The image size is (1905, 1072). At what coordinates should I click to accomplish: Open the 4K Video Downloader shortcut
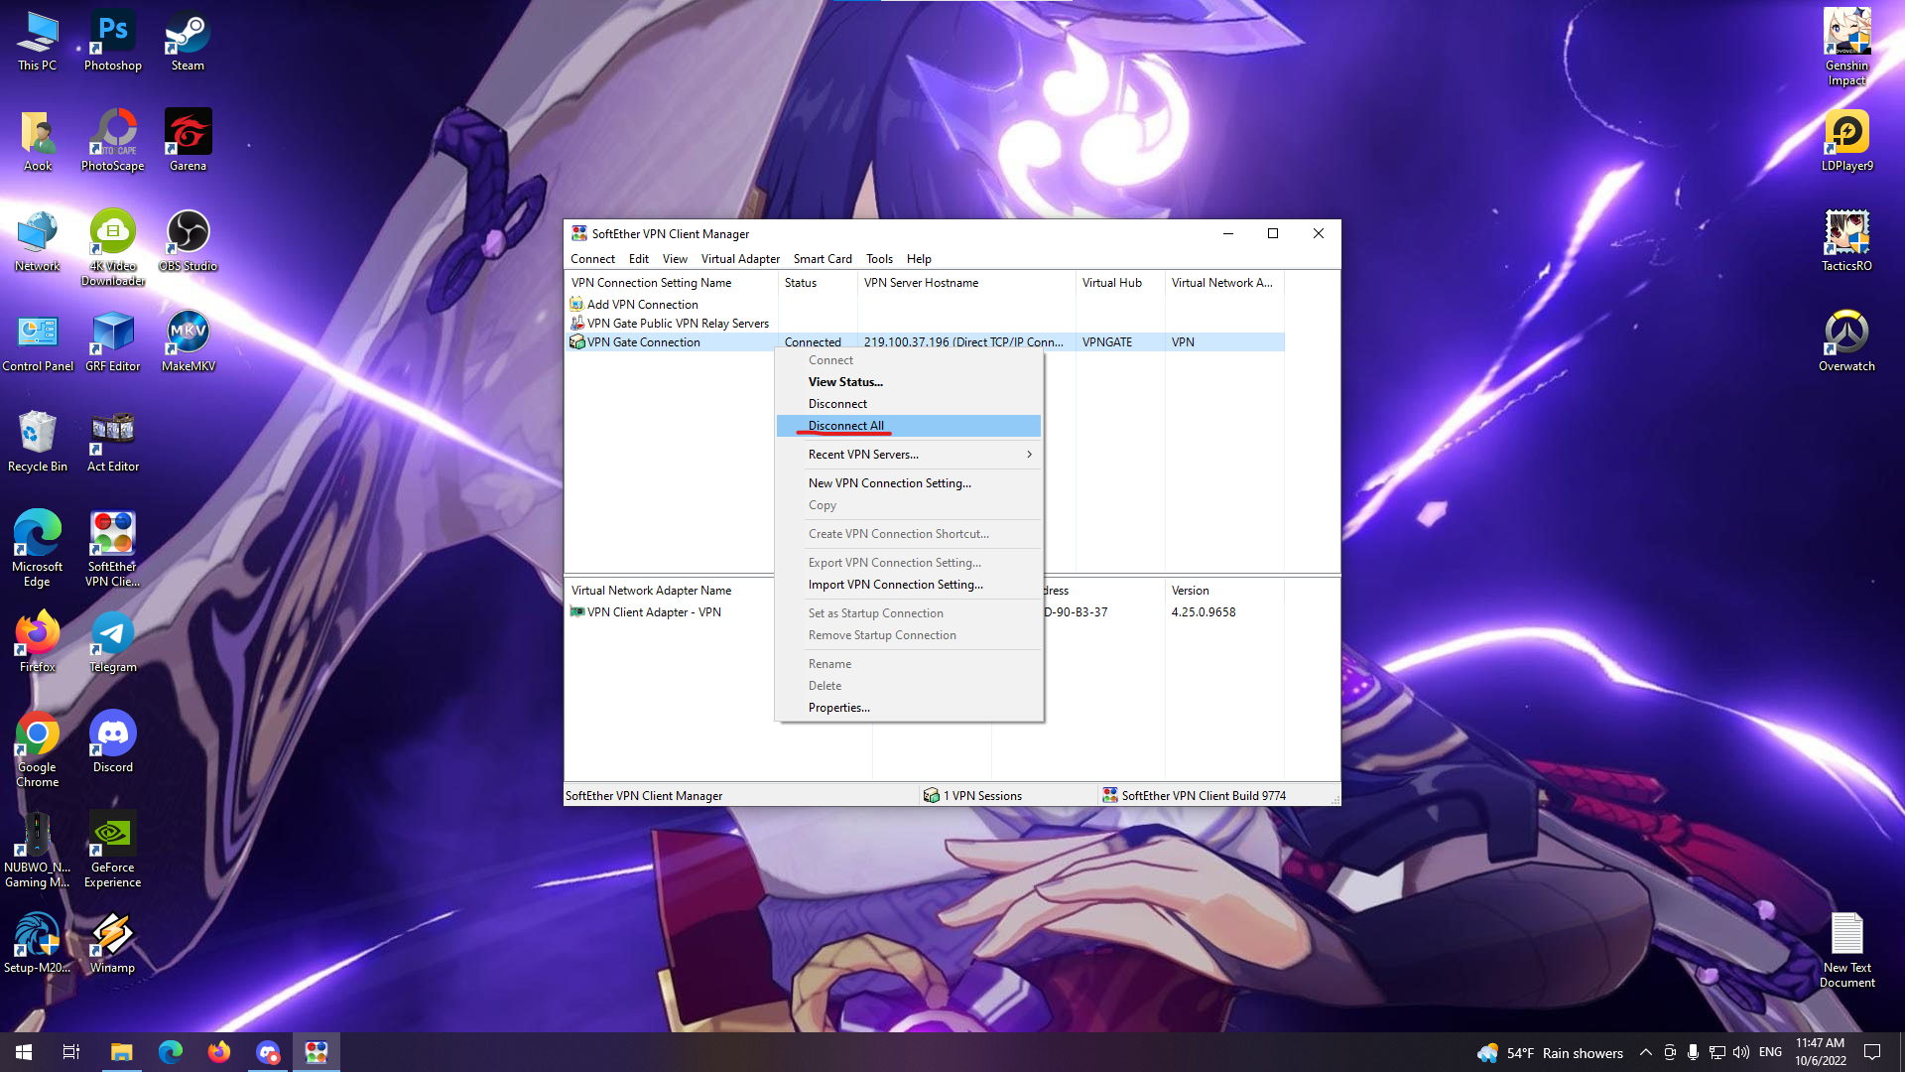(112, 248)
